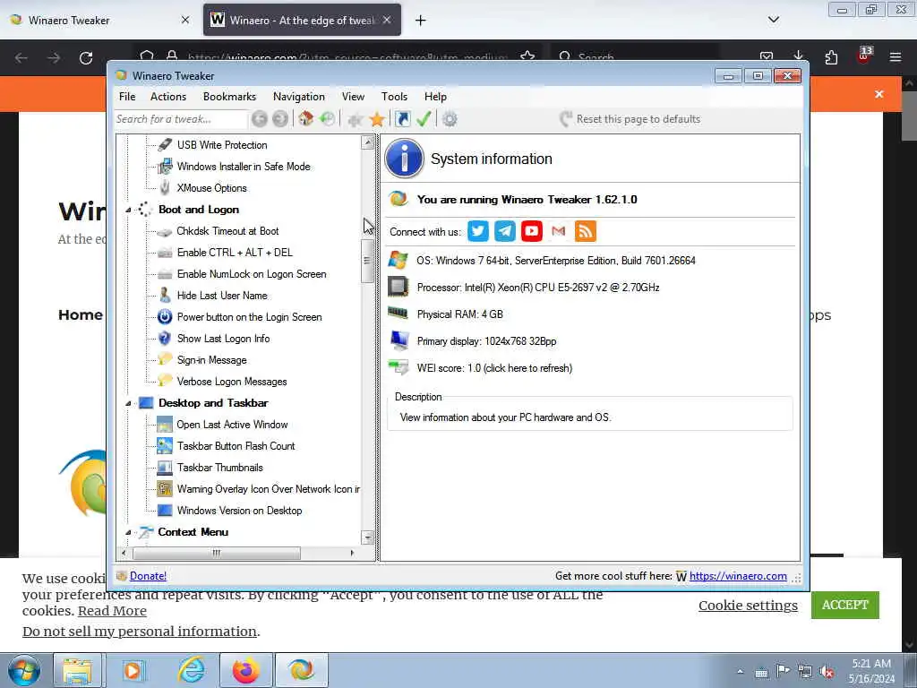This screenshot has width=917, height=688.
Task: Collapse the Desktop and Taskbar tree group
Action: [128, 403]
